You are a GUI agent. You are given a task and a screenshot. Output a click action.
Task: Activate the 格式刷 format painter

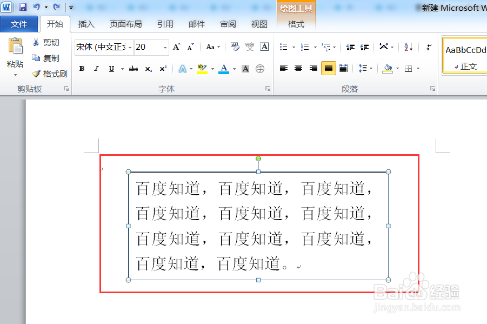pyautogui.click(x=50, y=74)
